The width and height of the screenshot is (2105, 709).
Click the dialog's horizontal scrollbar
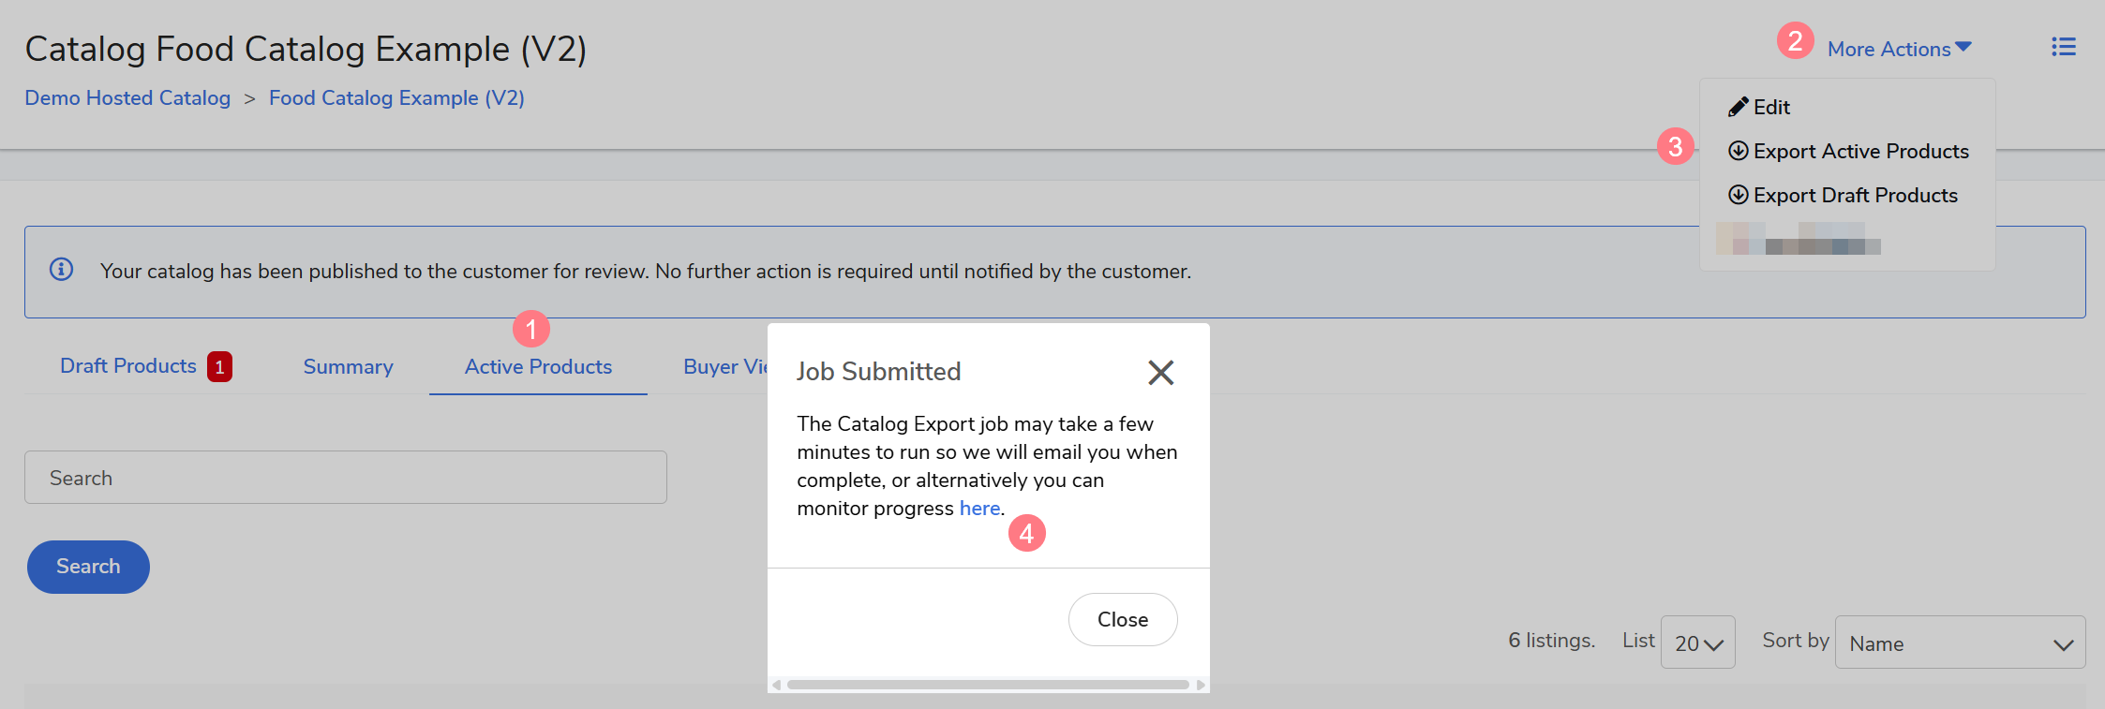click(x=988, y=685)
